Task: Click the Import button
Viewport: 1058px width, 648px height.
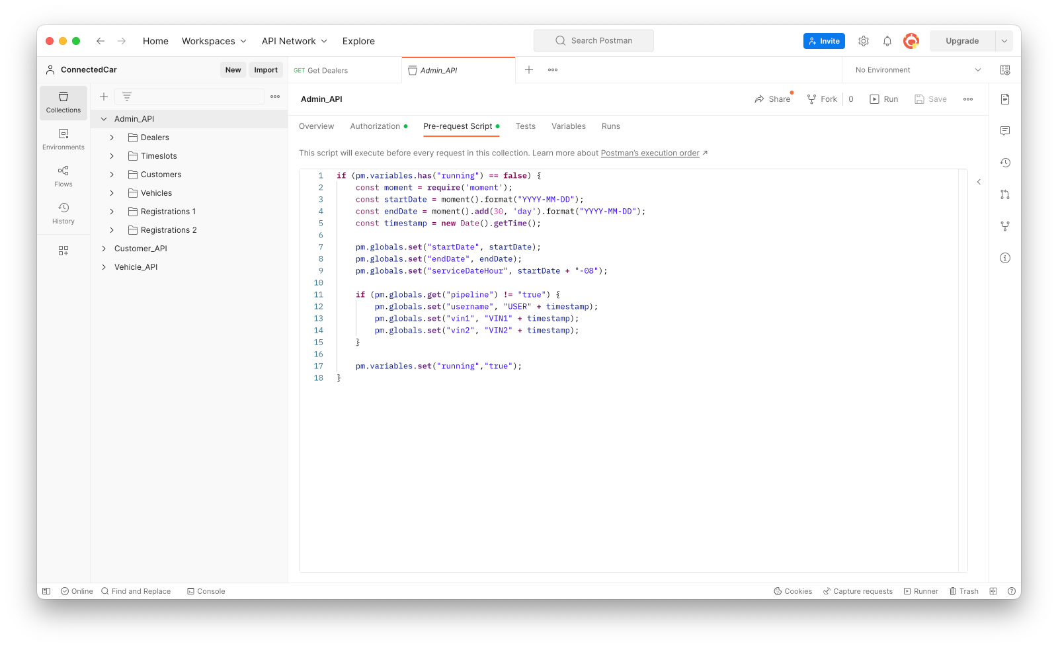Action: point(266,70)
